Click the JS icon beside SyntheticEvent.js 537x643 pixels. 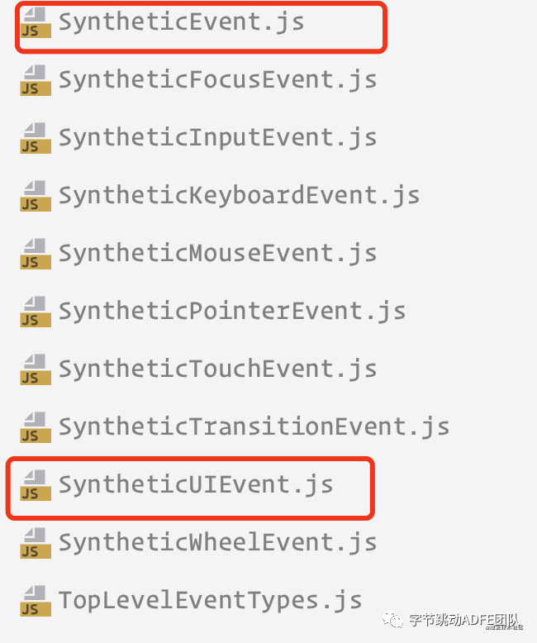(36, 23)
